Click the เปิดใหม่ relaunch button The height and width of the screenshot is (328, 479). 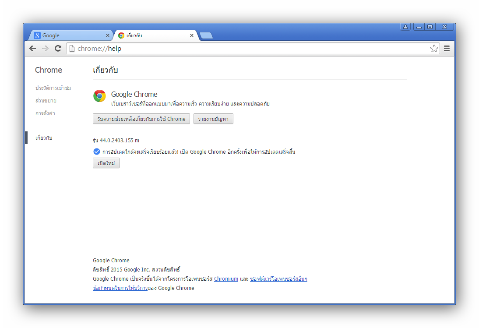[106, 163]
